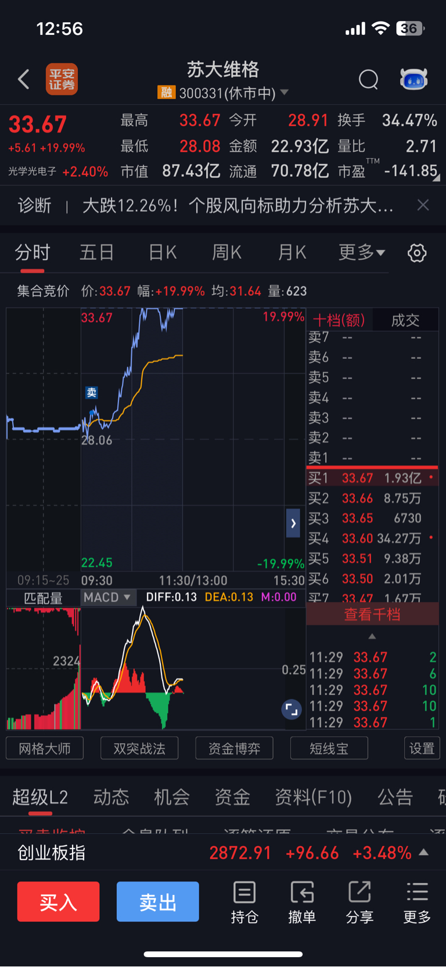The height and width of the screenshot is (967, 446).
Task: Tap the 匹配量 indicator label
Action: click(43, 598)
